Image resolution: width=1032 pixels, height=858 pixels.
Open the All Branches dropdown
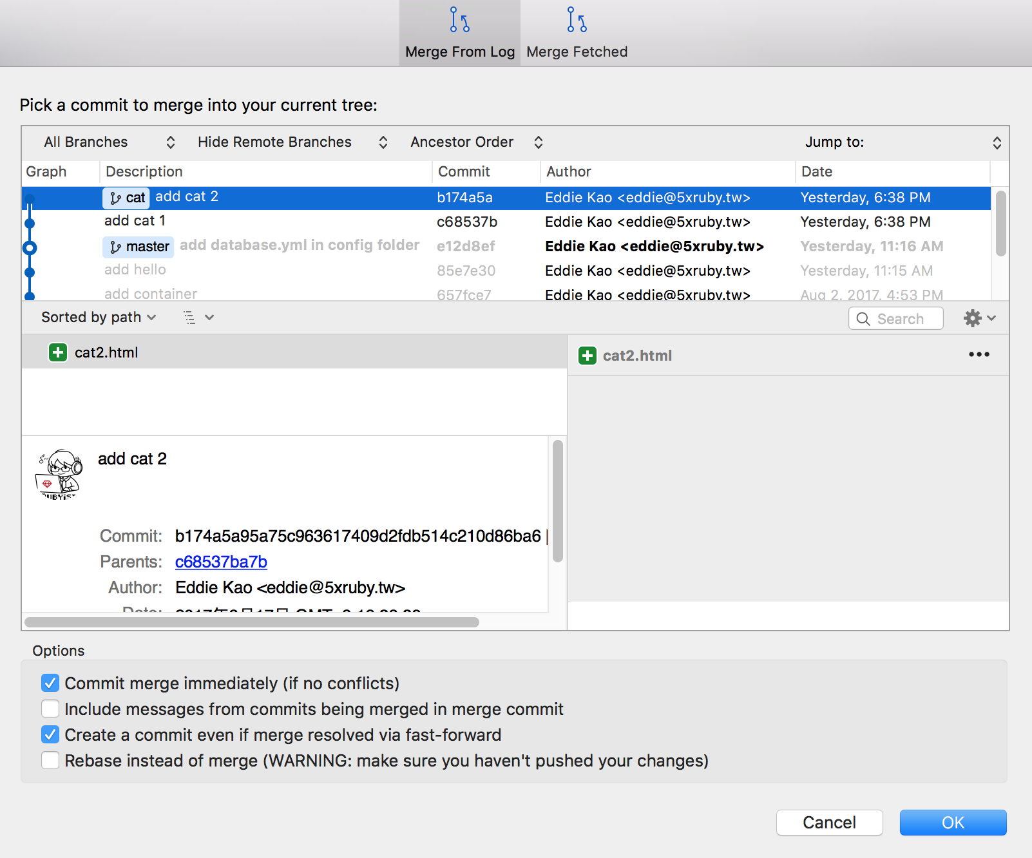click(108, 142)
